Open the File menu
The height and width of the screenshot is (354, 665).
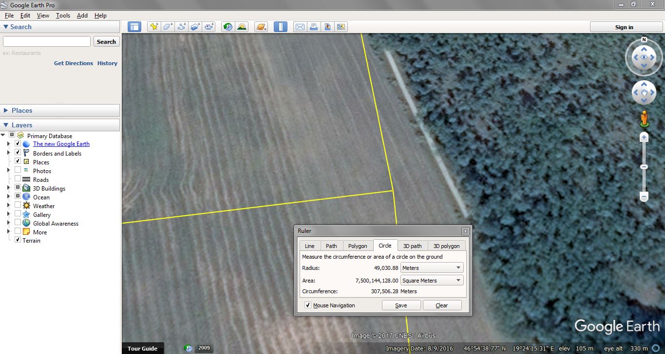click(x=9, y=16)
